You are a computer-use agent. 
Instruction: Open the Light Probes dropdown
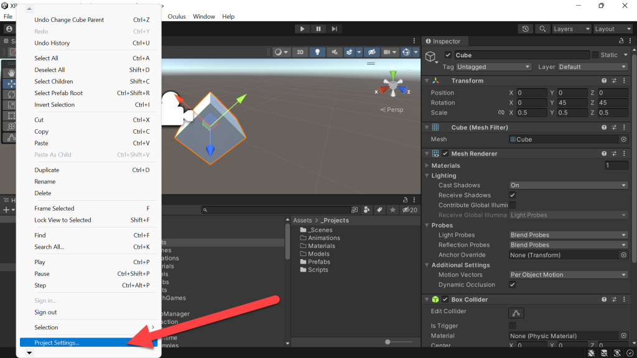[x=568, y=235]
